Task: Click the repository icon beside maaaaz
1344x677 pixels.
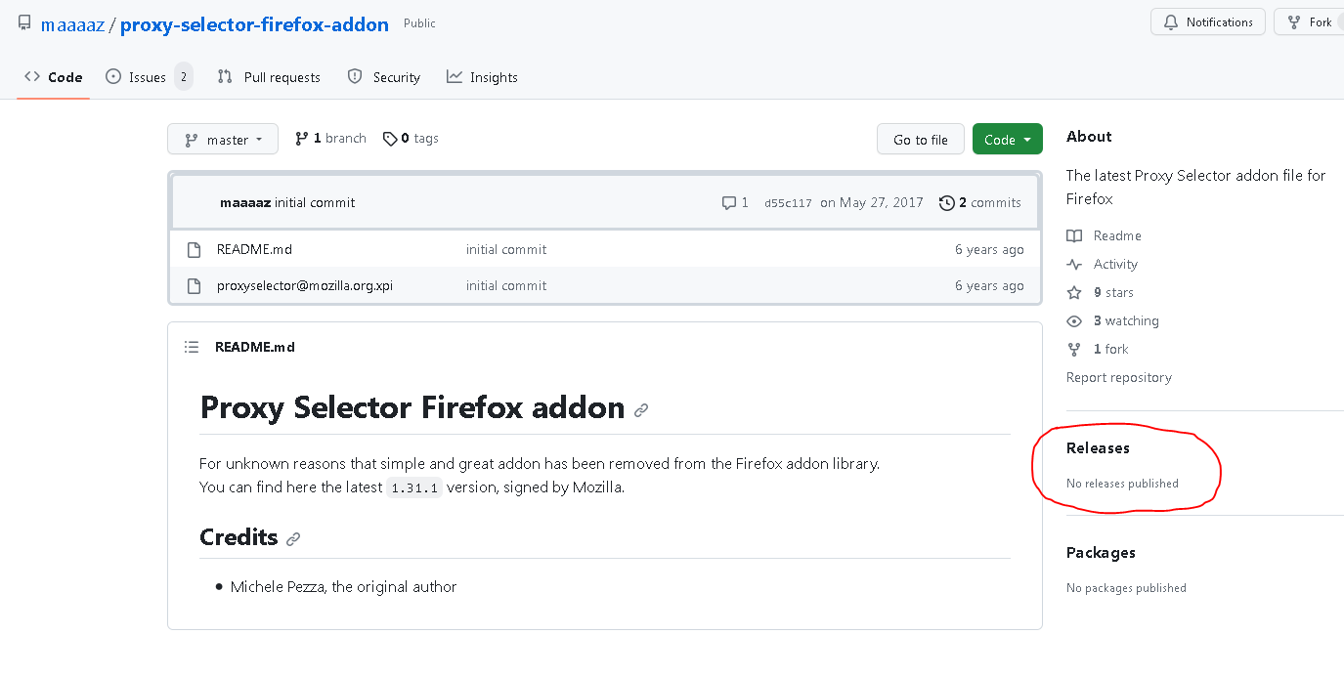Action: coord(24,23)
